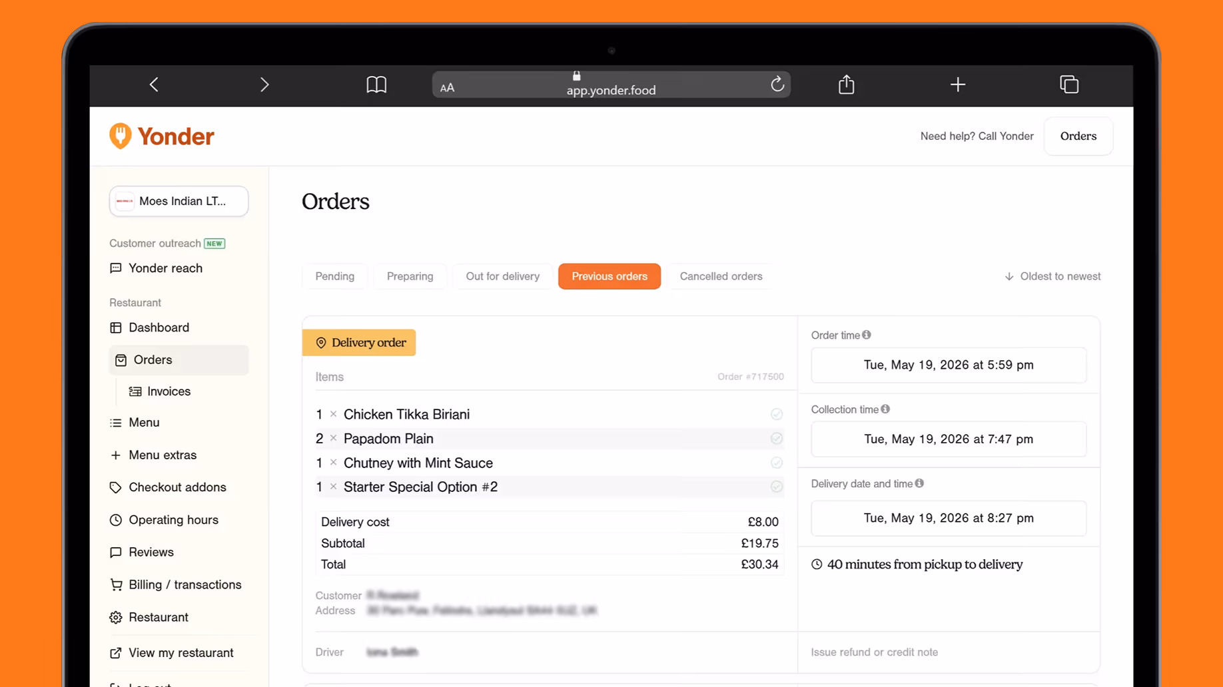The width and height of the screenshot is (1223, 687).
Task: Click the Delivery date and time info icon
Action: coord(919,483)
